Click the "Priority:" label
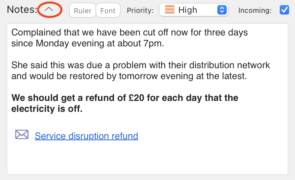 pos(140,11)
